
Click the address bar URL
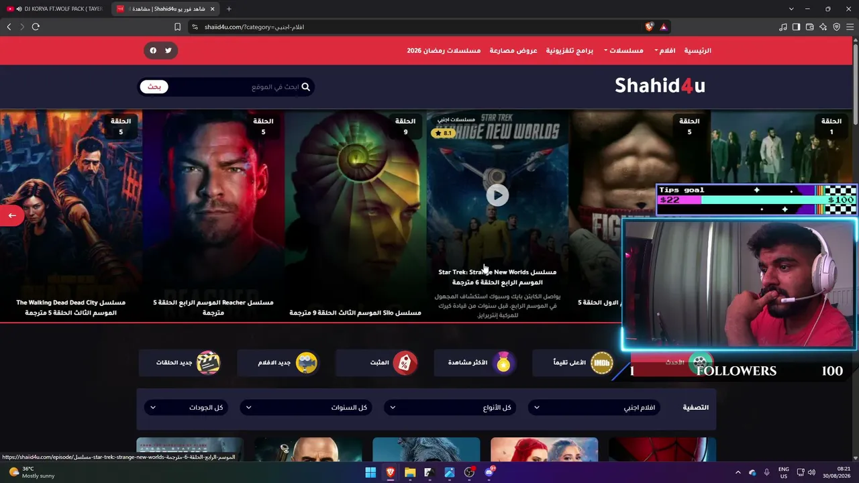pyautogui.click(x=254, y=27)
